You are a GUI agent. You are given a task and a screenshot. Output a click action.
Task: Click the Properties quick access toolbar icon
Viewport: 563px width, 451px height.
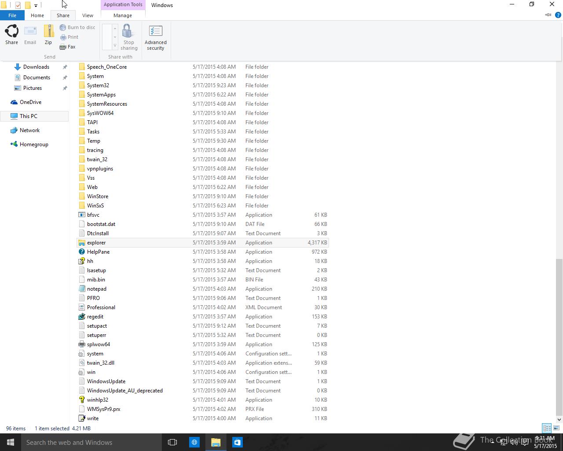[x=18, y=5]
